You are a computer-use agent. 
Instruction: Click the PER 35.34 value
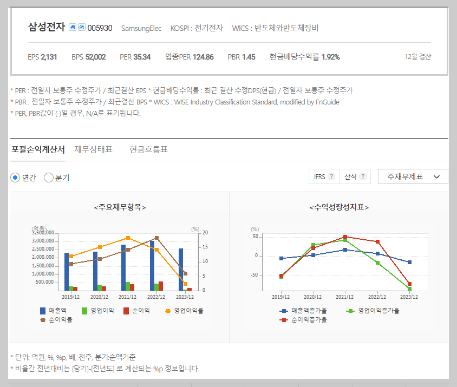[x=135, y=57]
